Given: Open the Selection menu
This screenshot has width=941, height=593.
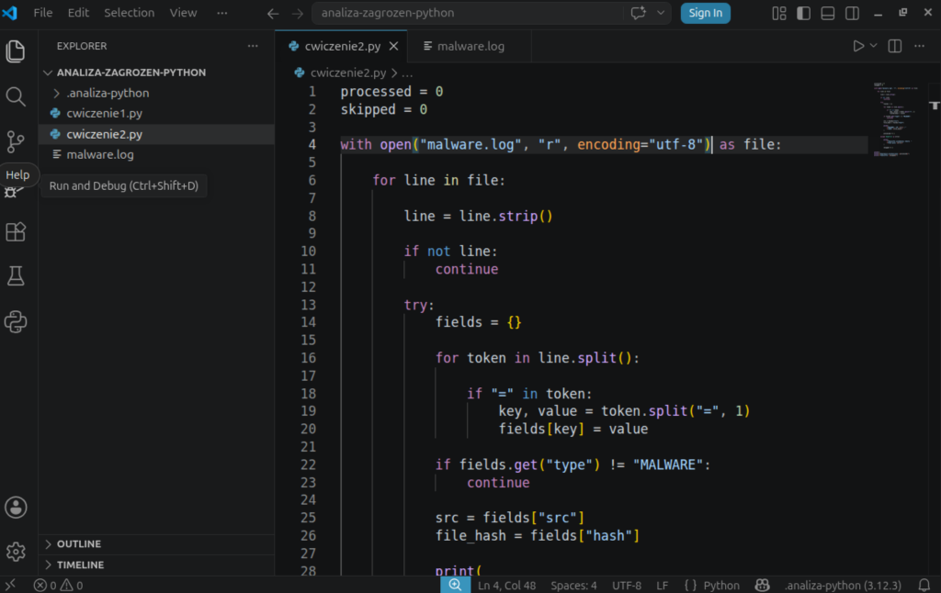Looking at the screenshot, I should [129, 13].
